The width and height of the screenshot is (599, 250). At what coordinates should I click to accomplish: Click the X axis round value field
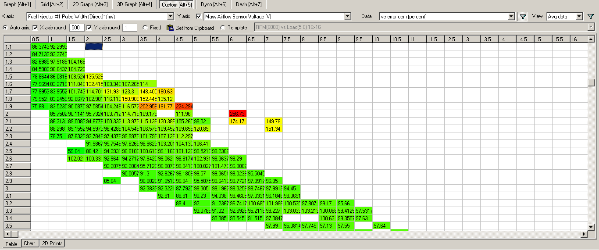(77, 28)
